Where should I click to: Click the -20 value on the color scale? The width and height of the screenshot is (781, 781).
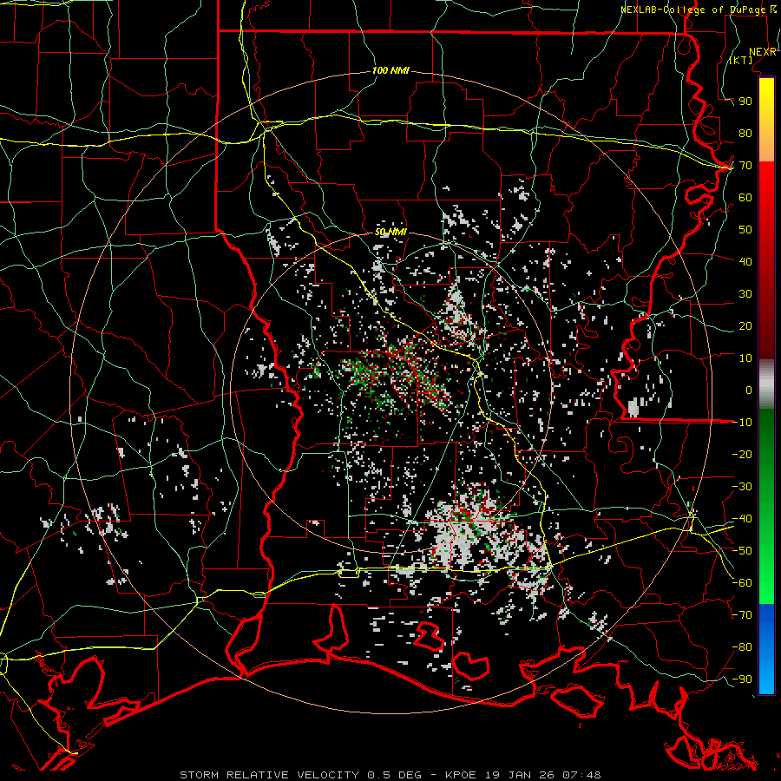742,455
